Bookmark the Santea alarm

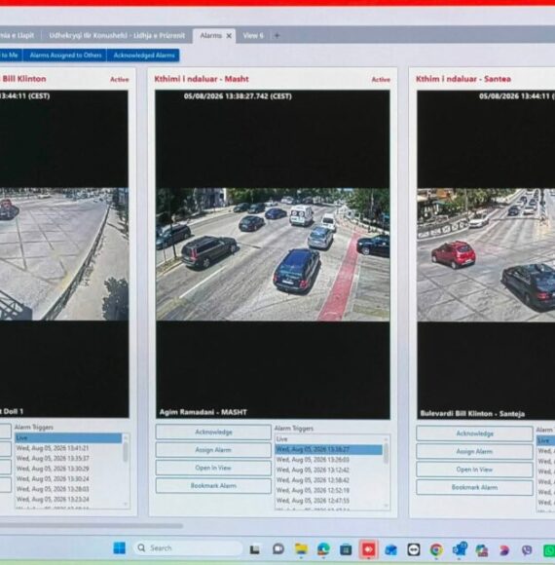474,487
